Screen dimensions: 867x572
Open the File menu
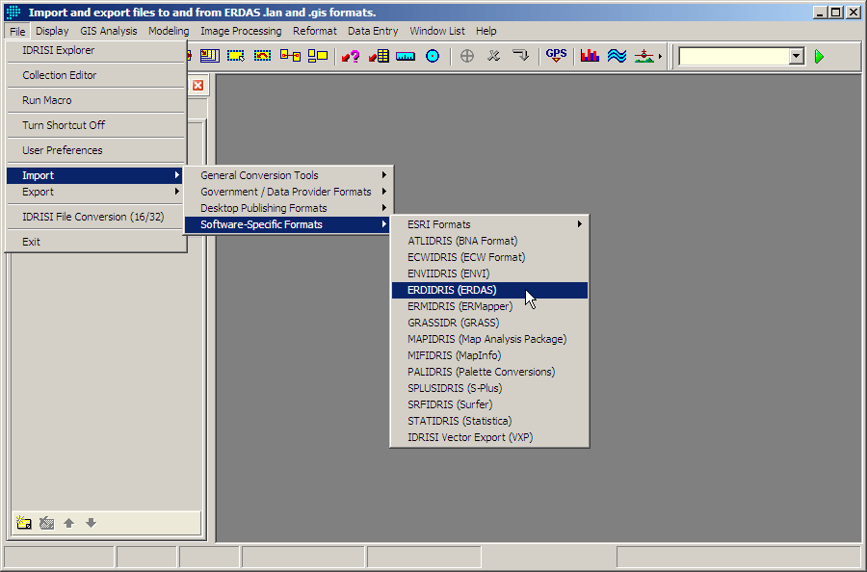17,31
